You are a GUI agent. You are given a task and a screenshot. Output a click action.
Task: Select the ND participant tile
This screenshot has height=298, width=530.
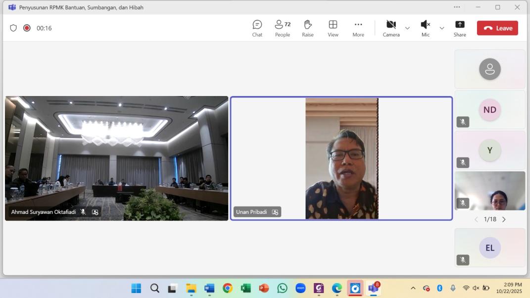point(489,109)
